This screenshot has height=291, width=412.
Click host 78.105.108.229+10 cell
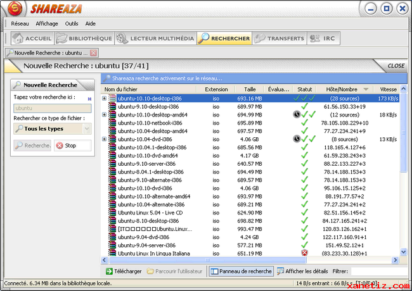point(344,123)
